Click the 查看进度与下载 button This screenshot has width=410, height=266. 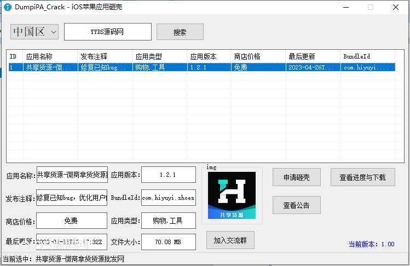(x=363, y=177)
